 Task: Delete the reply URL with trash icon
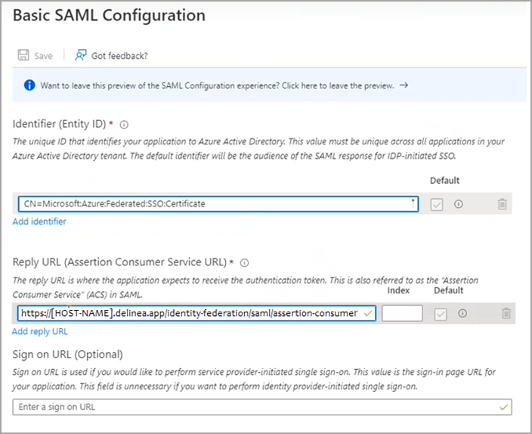[x=506, y=314]
